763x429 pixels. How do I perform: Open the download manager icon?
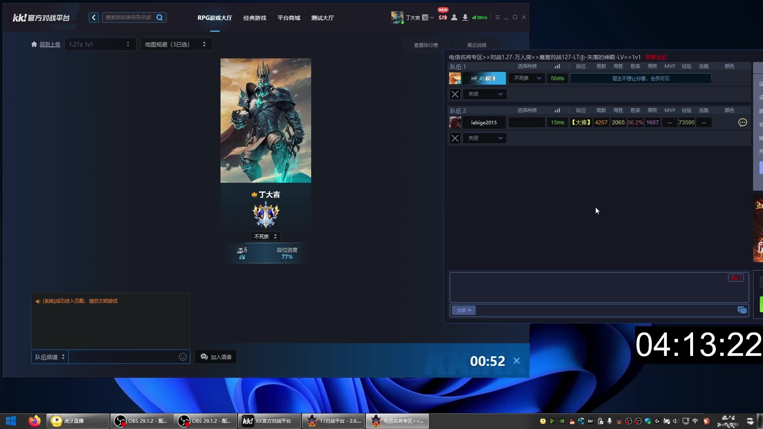pos(465,17)
